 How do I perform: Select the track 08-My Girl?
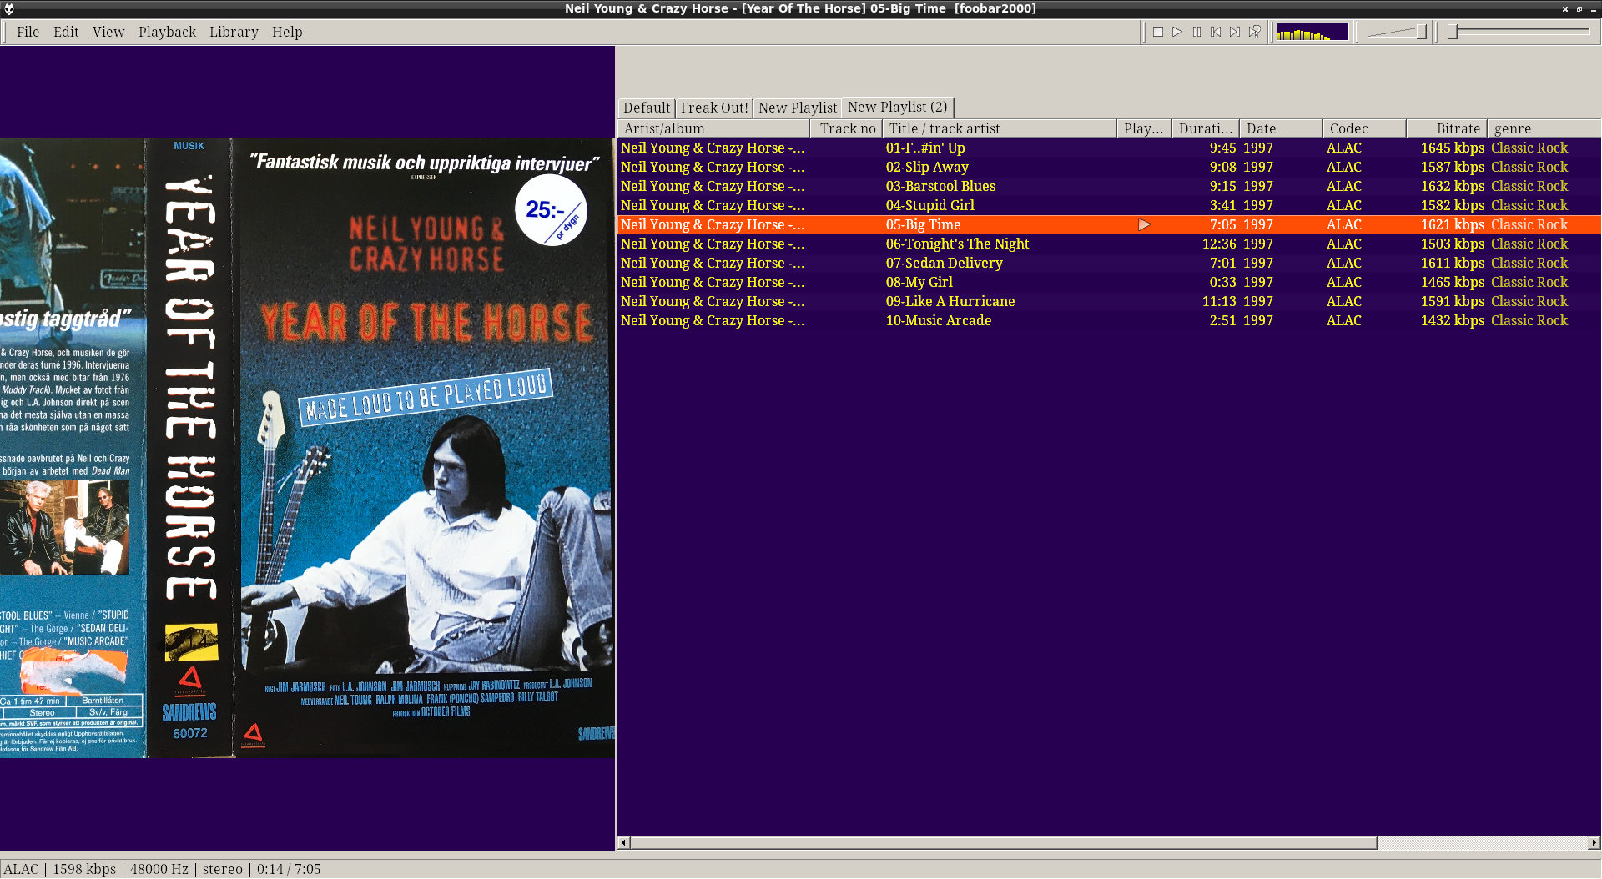[x=1109, y=282]
